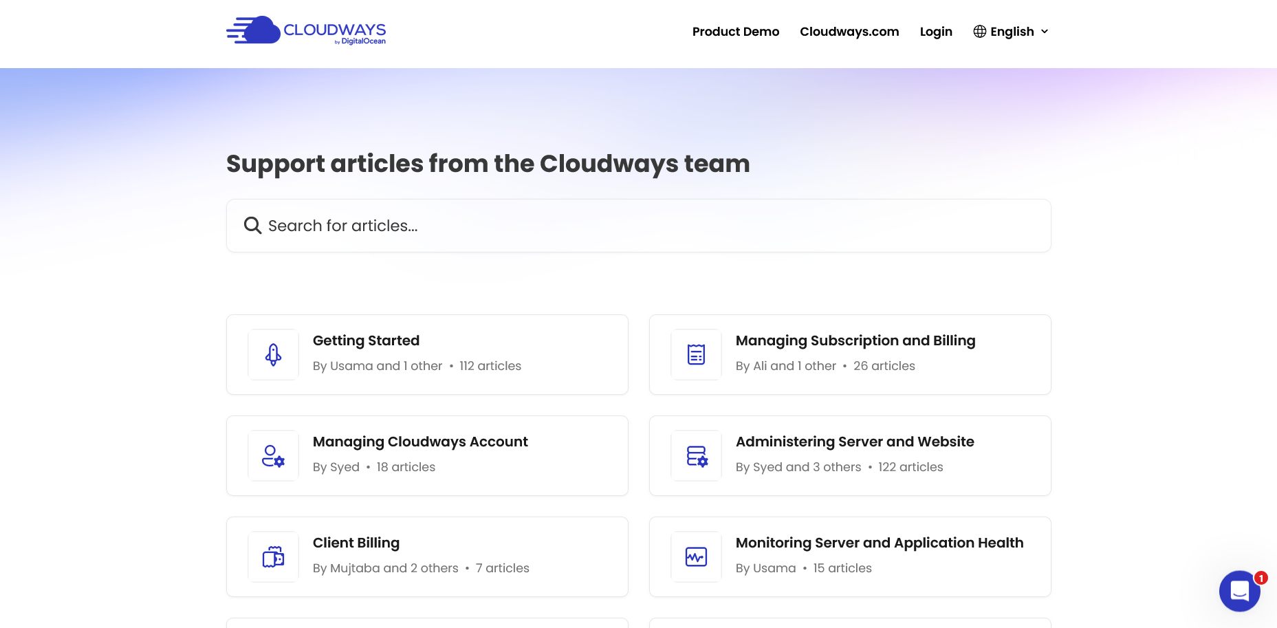Click the '112 articles' text

(490, 366)
